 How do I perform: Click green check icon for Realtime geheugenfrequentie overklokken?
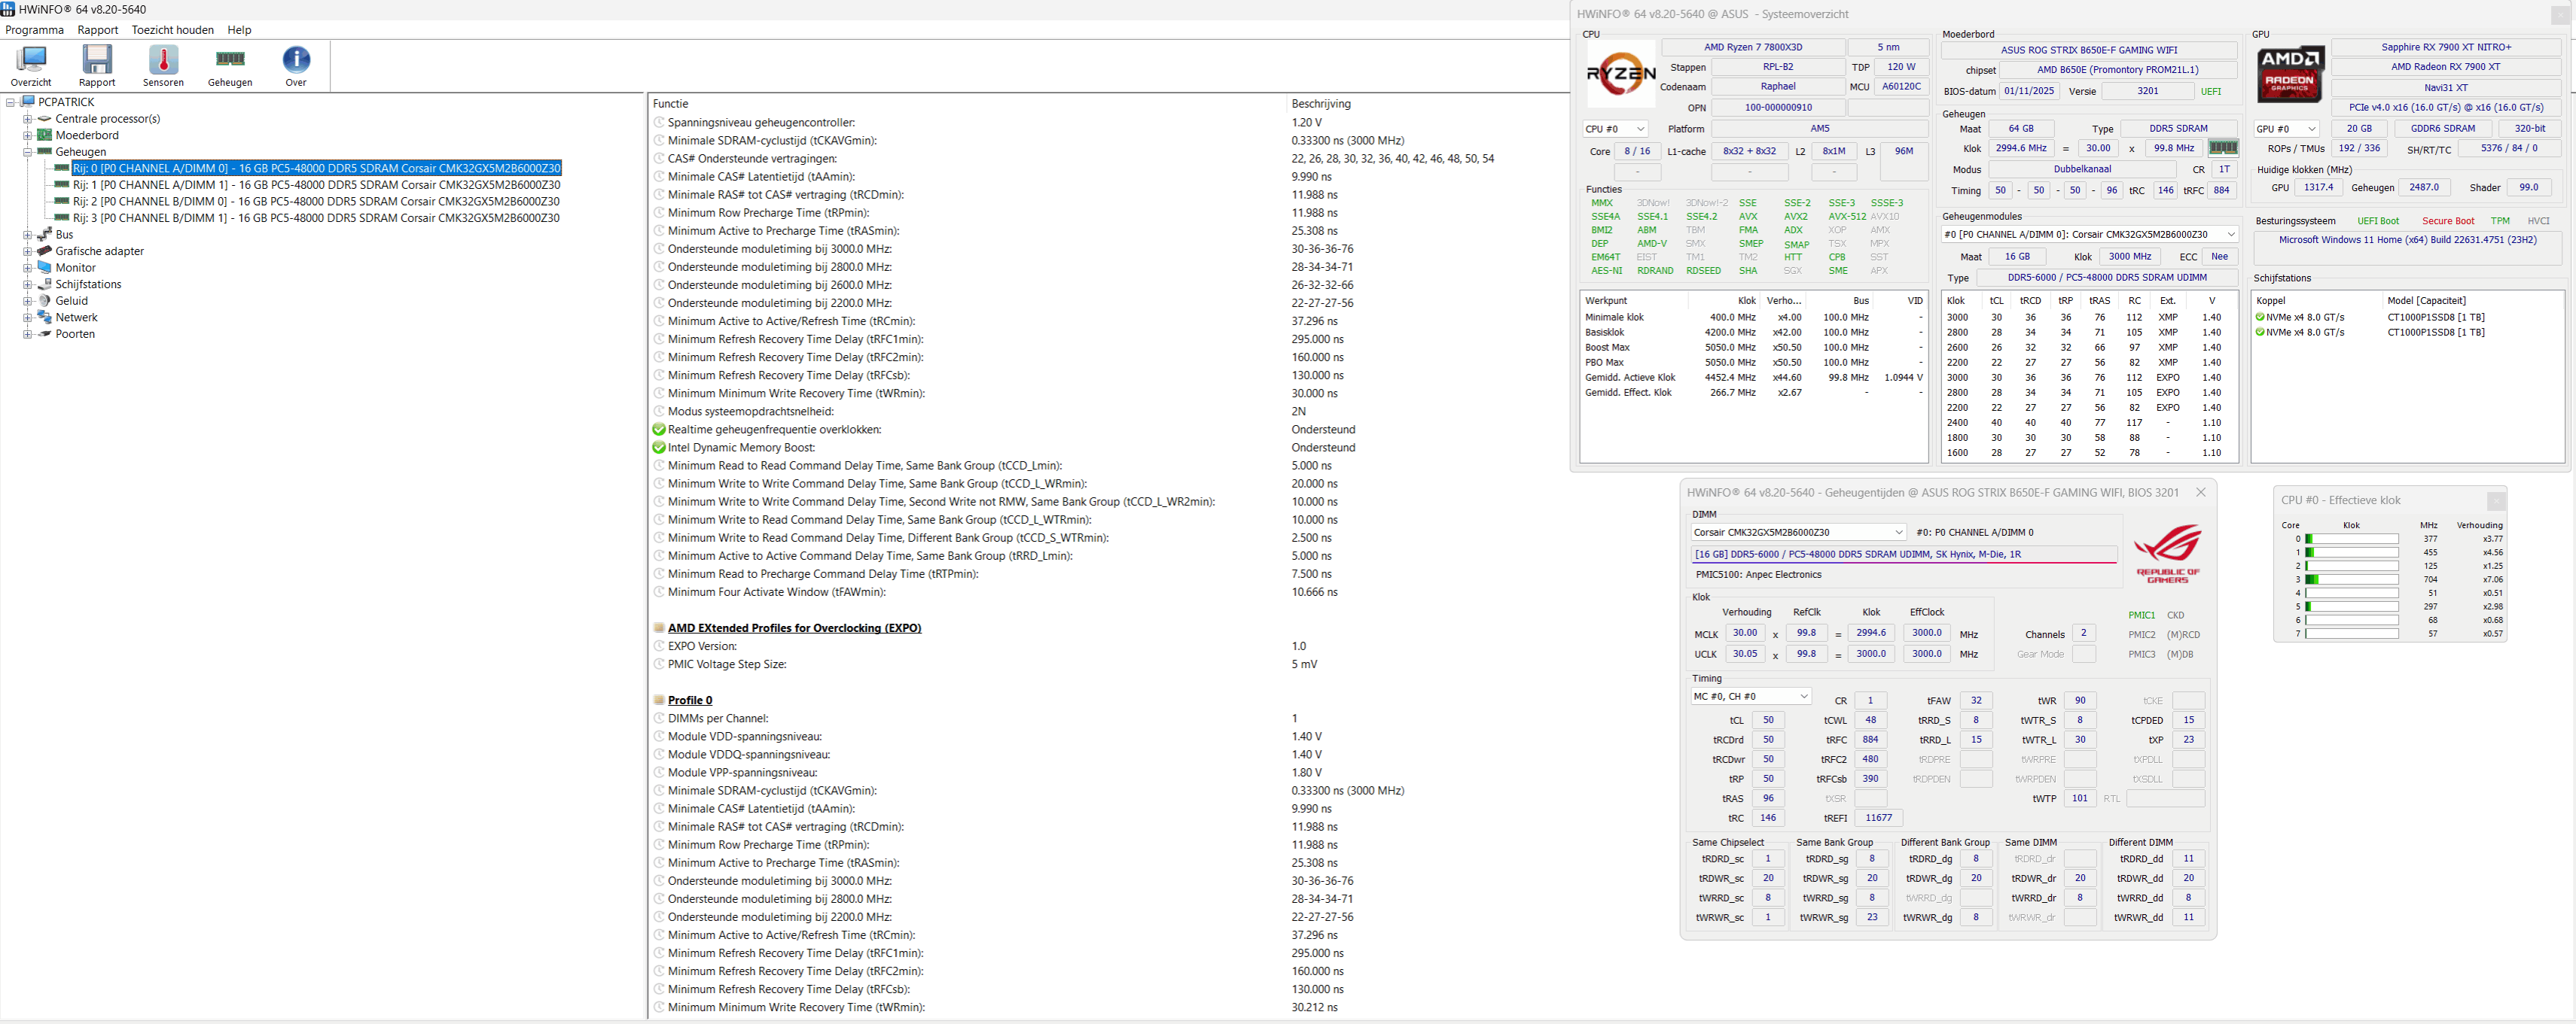(659, 430)
